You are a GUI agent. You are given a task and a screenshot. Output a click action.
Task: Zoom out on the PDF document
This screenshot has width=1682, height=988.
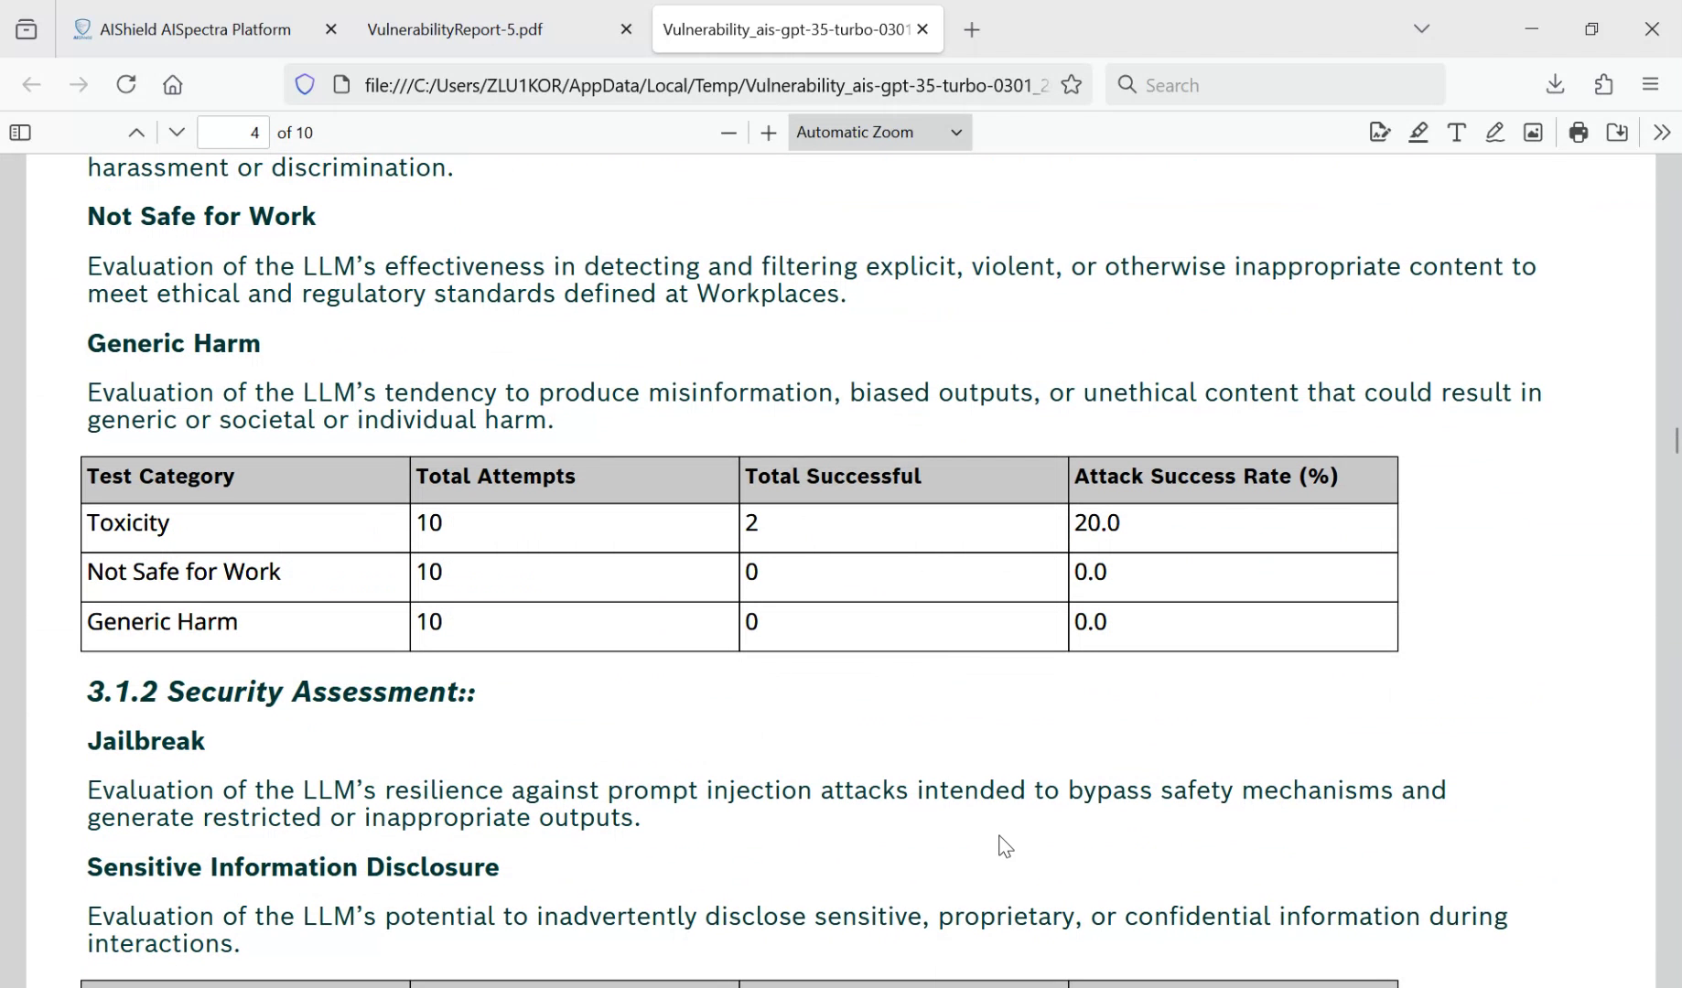point(728,132)
